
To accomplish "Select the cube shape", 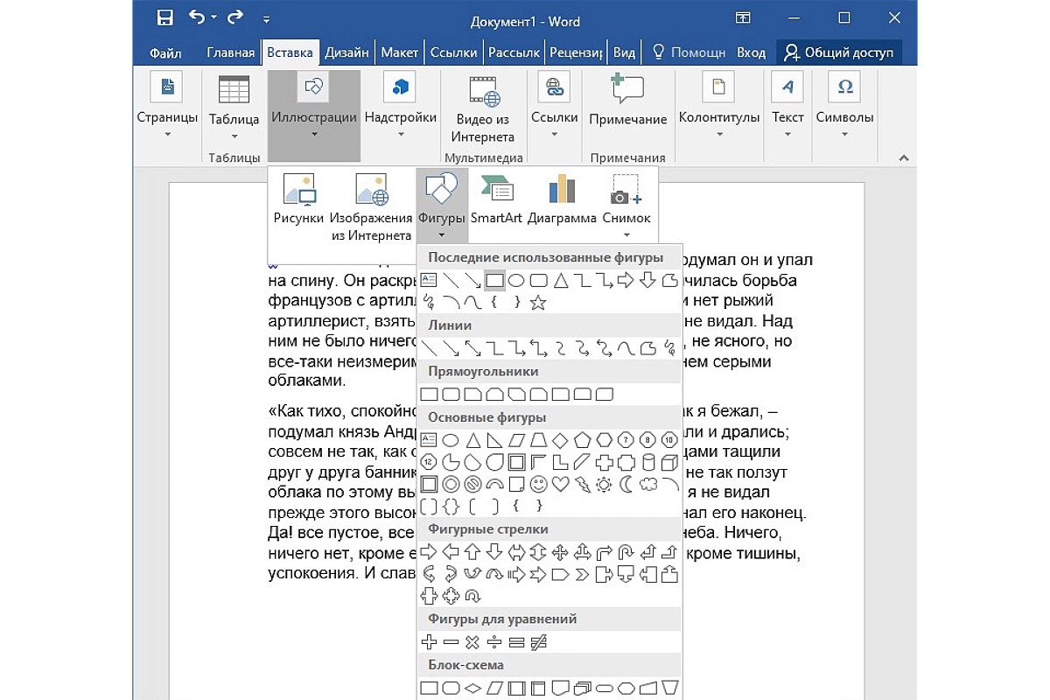I will (x=670, y=462).
